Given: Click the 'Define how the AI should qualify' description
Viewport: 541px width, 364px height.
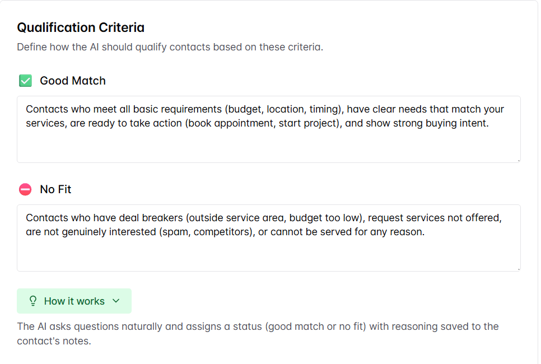Looking at the screenshot, I should tap(170, 47).
